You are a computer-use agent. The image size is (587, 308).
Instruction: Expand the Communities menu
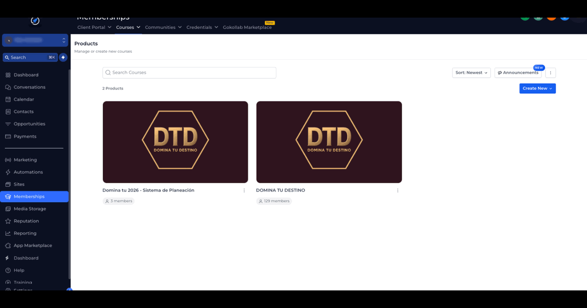(x=163, y=27)
